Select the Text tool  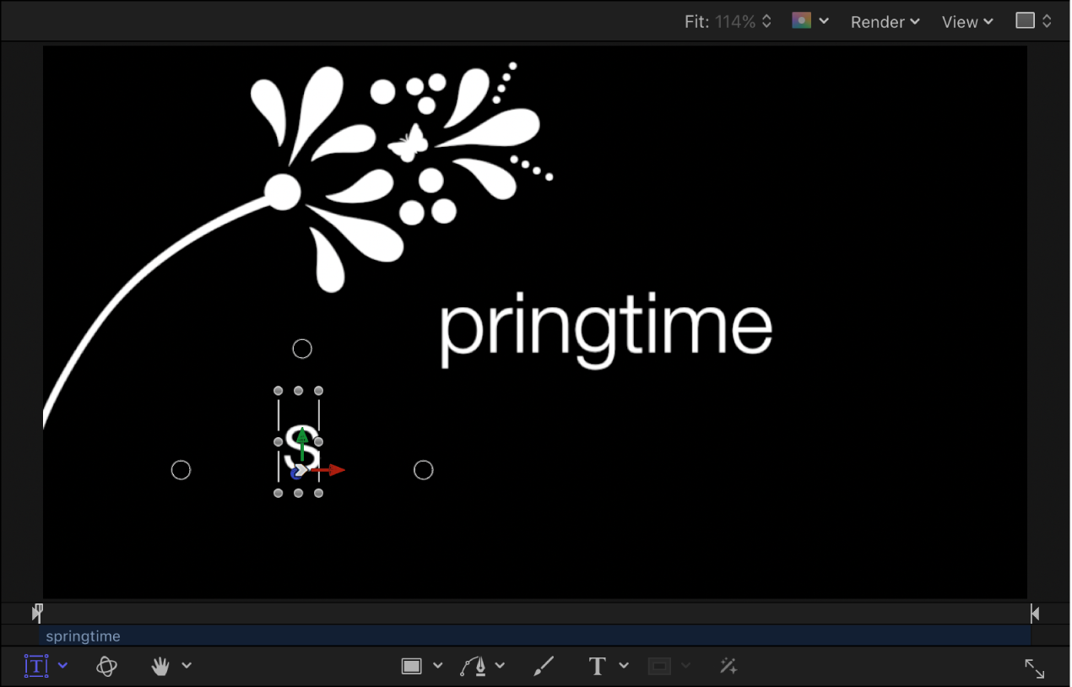tap(597, 666)
